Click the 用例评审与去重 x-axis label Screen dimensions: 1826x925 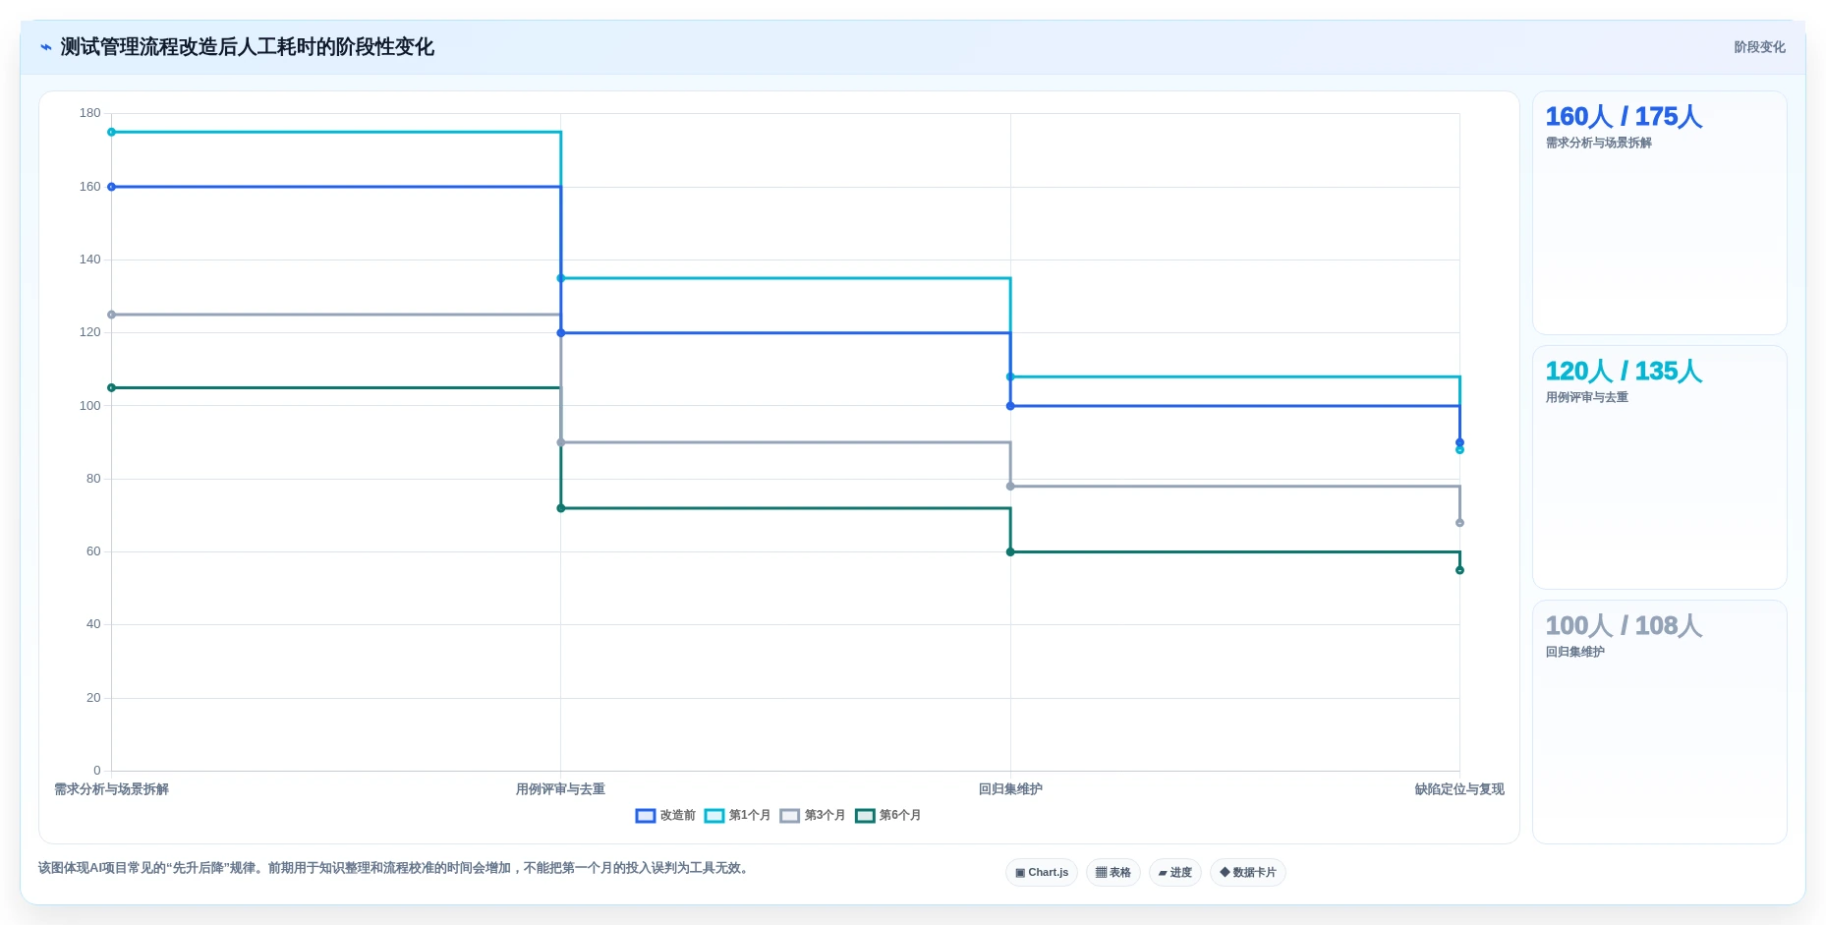(x=560, y=789)
